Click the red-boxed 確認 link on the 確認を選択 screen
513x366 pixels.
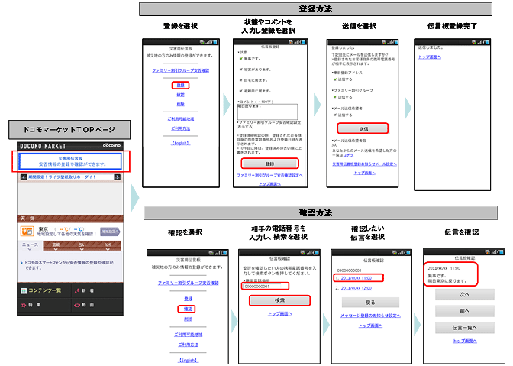(186, 309)
